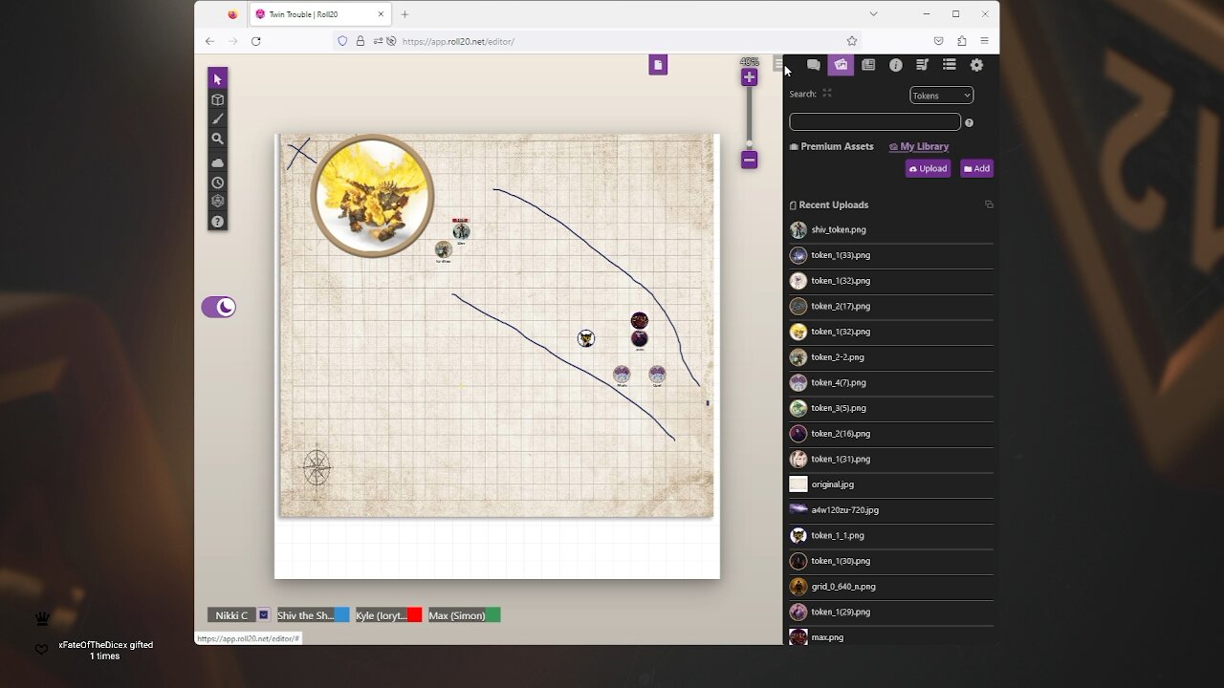Viewport: 1224px width, 688px height.
Task: Open the Compendium info tab
Action: tap(895, 65)
